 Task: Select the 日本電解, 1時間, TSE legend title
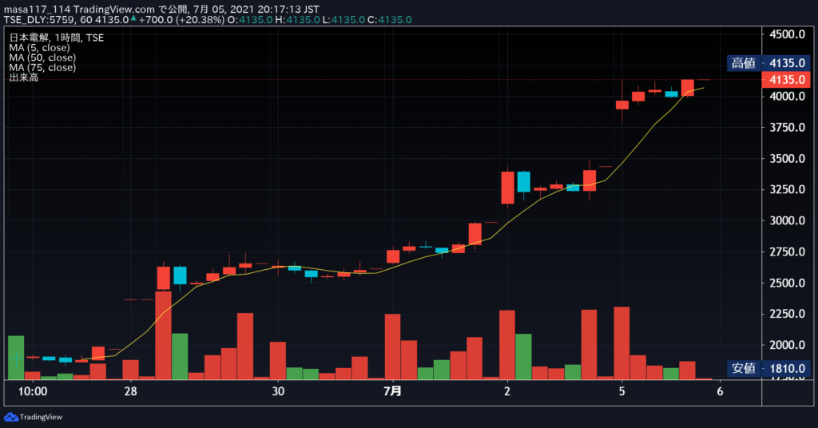pos(57,38)
